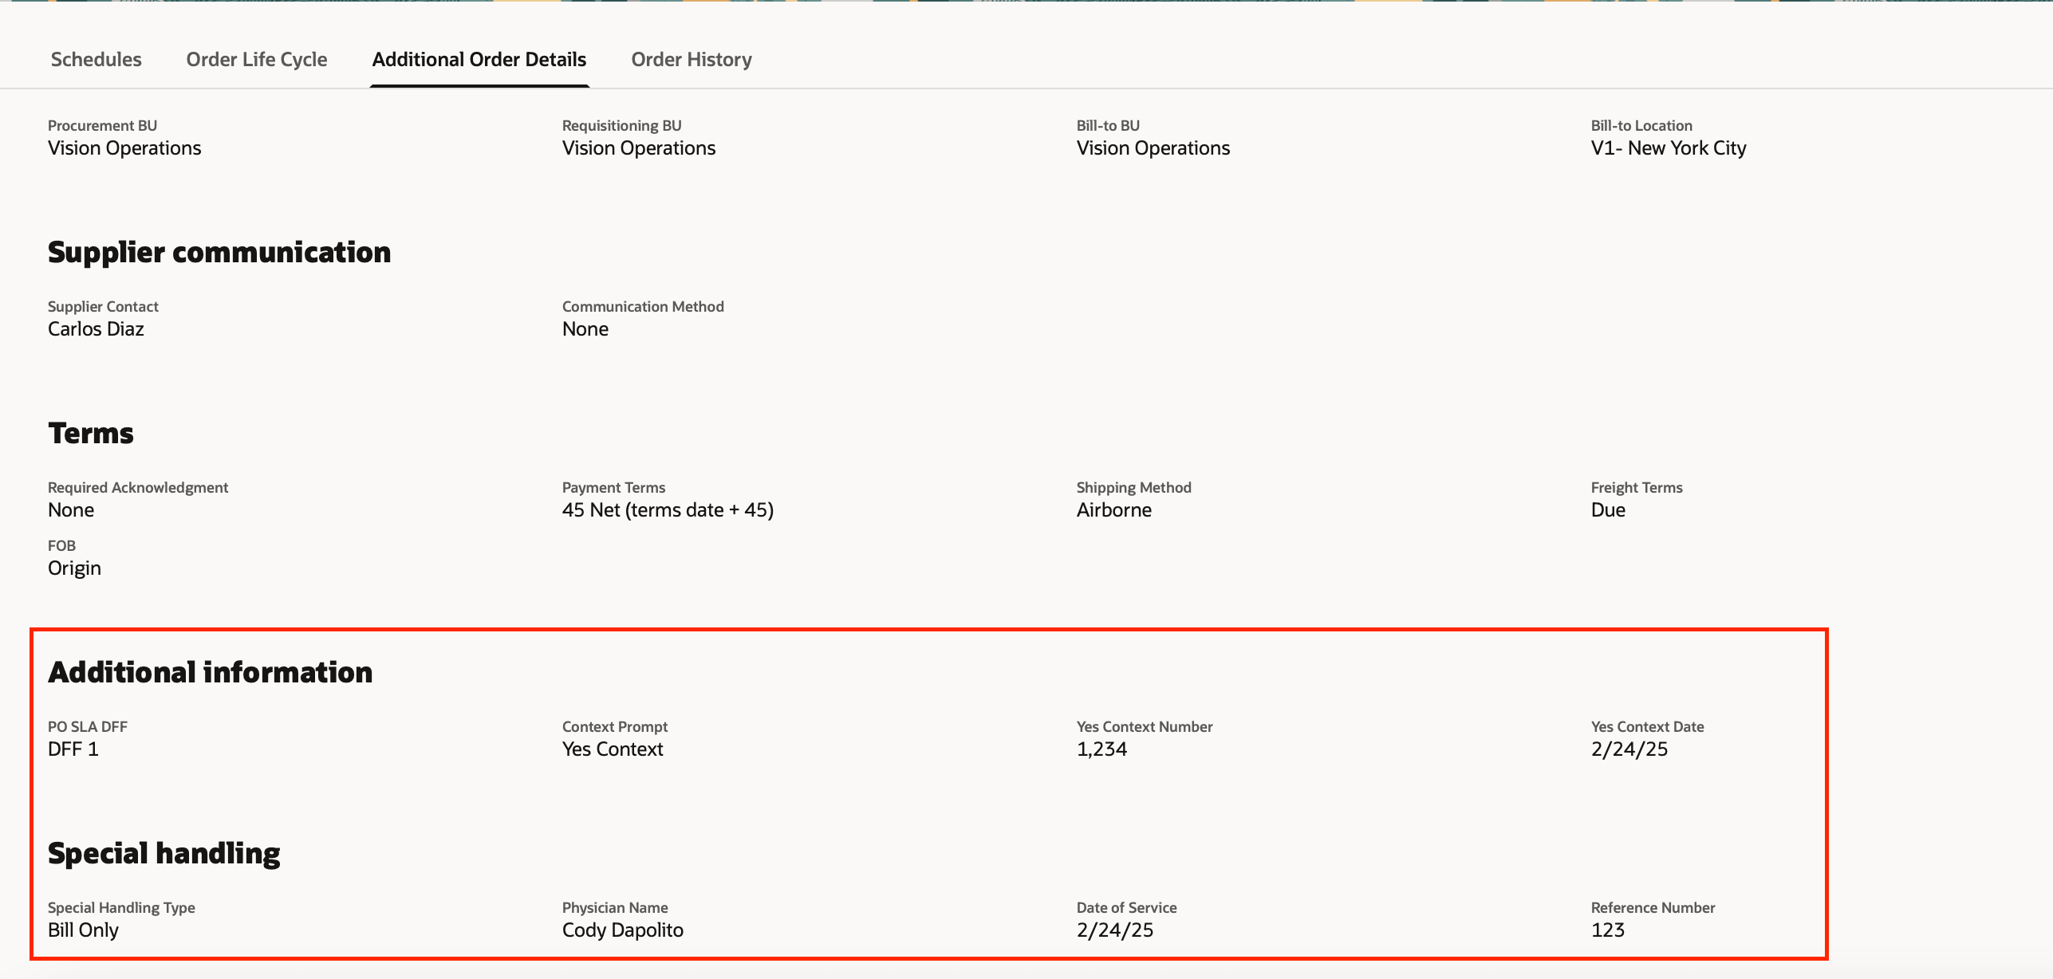Click the Freight Terms Due value
Screen dimensions: 2053x979
(x=1607, y=510)
